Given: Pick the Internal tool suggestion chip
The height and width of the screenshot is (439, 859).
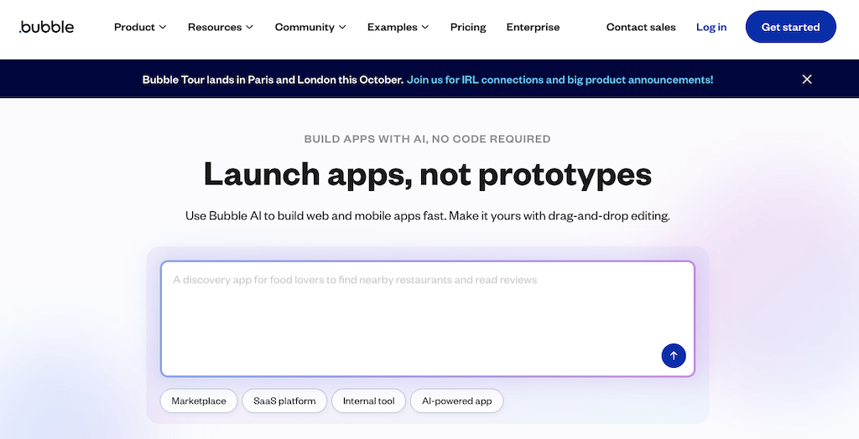Looking at the screenshot, I should coord(369,401).
